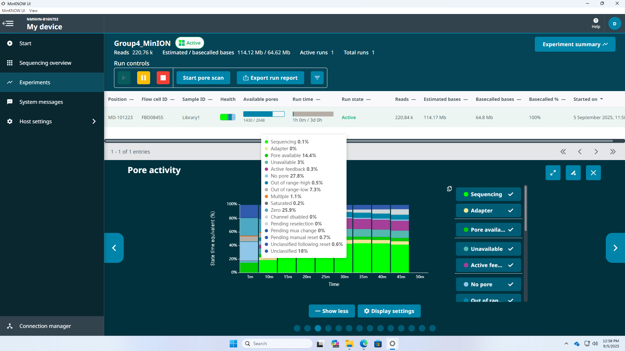Open the Pore activity chart options icon
The width and height of the screenshot is (625, 351).
click(573, 173)
